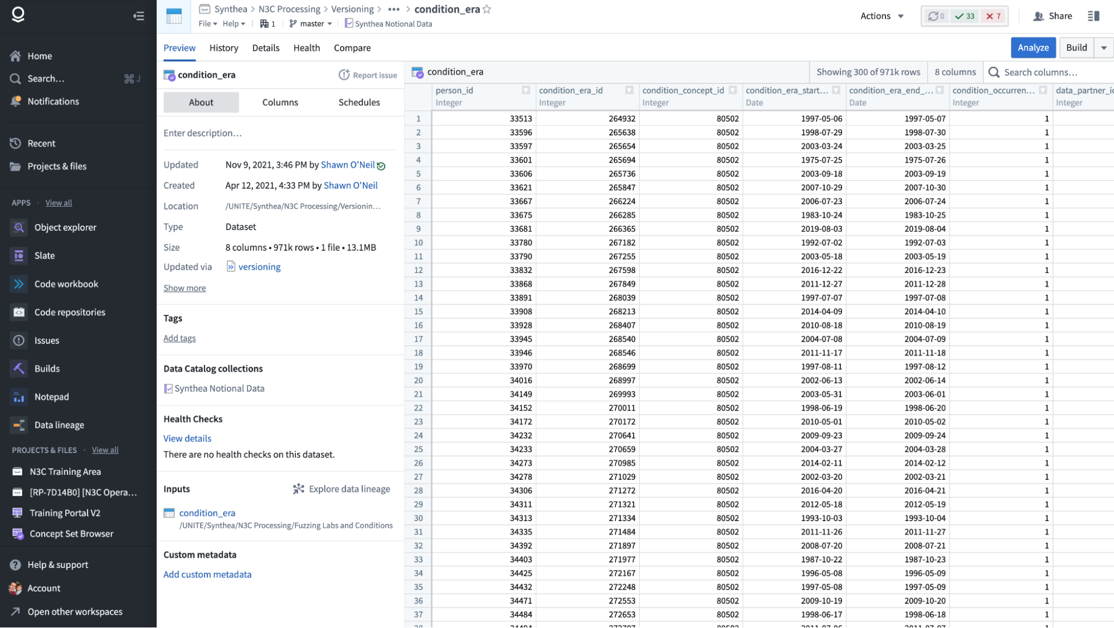Select the Columns tab

280,103
